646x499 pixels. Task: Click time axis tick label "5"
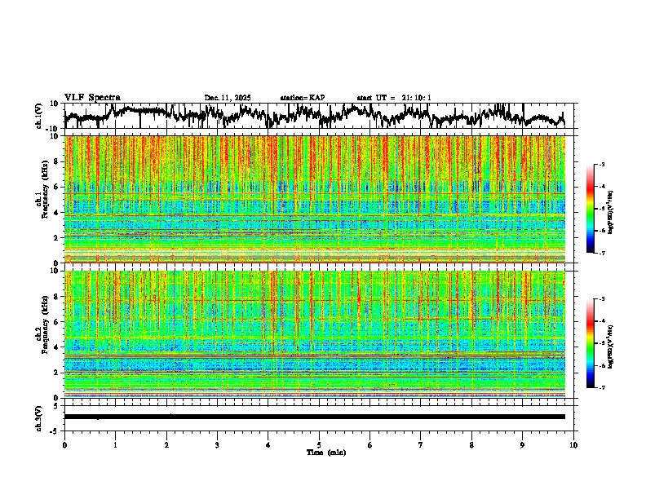click(319, 445)
